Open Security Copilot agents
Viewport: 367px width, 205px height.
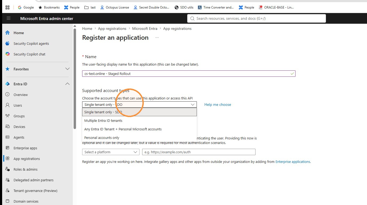(31, 43)
